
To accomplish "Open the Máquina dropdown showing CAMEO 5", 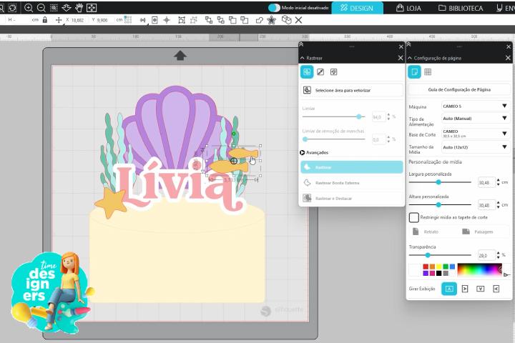I will [x=474, y=106].
